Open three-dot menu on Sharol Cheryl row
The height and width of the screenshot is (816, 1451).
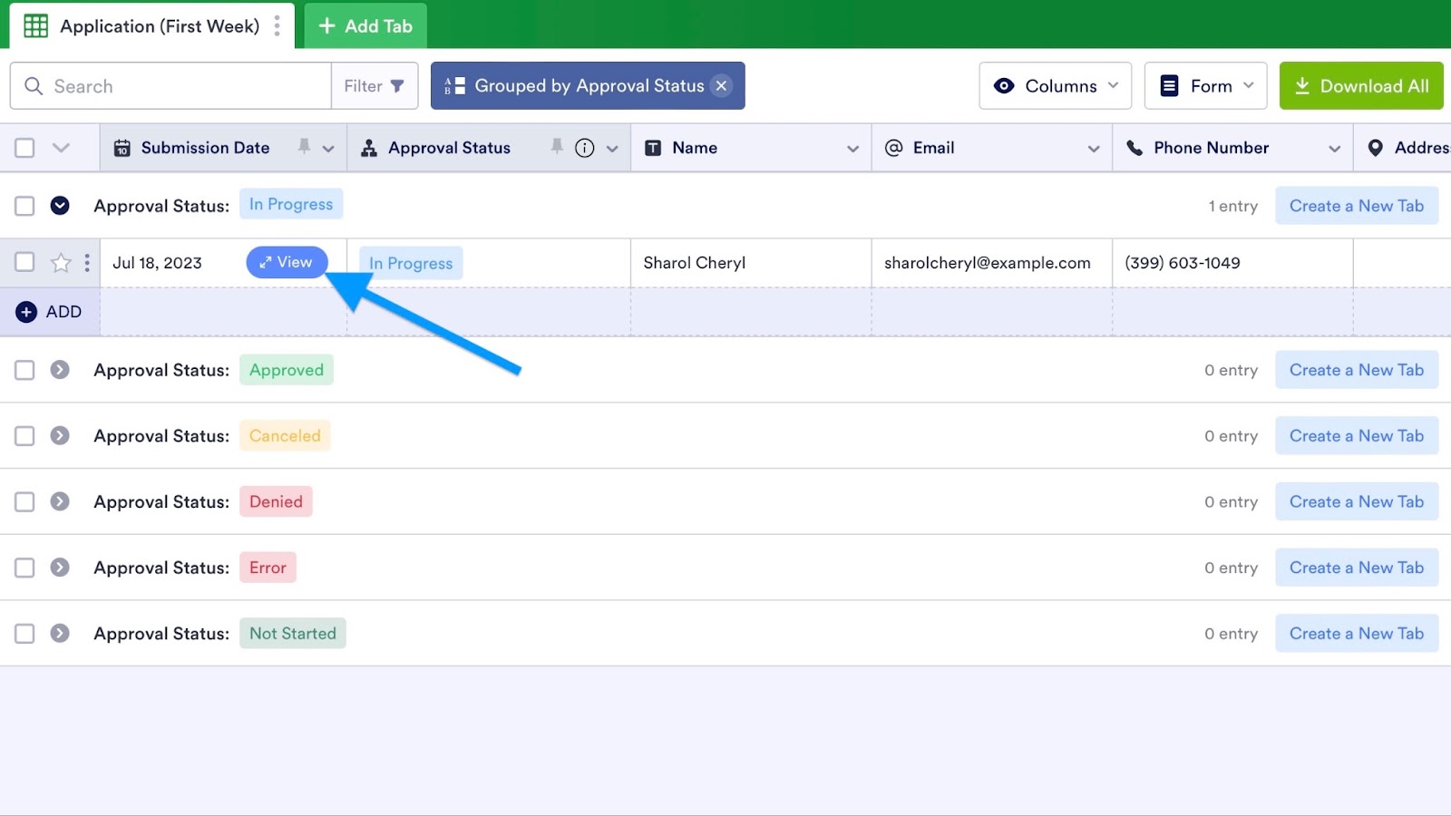[x=87, y=263]
